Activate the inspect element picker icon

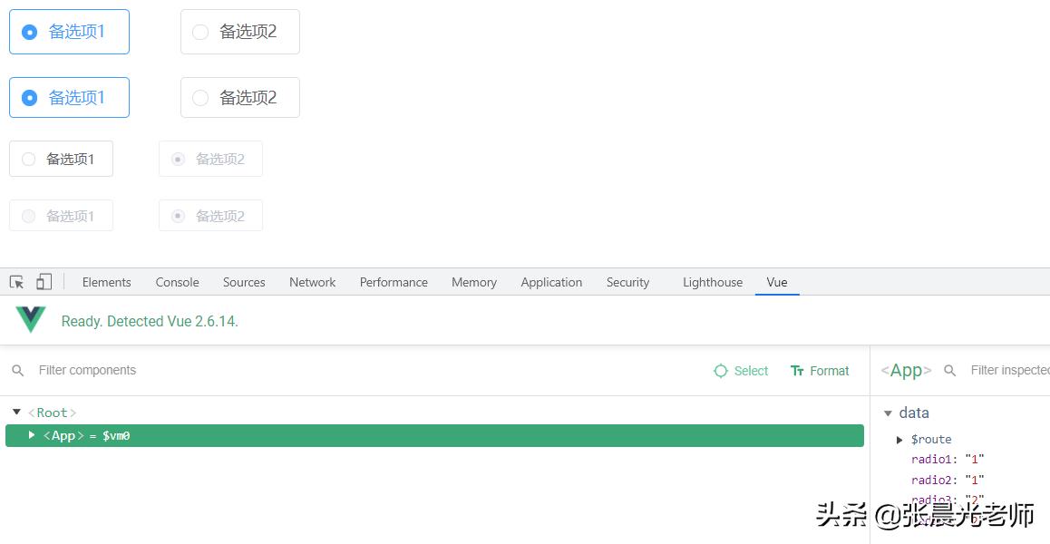16,282
